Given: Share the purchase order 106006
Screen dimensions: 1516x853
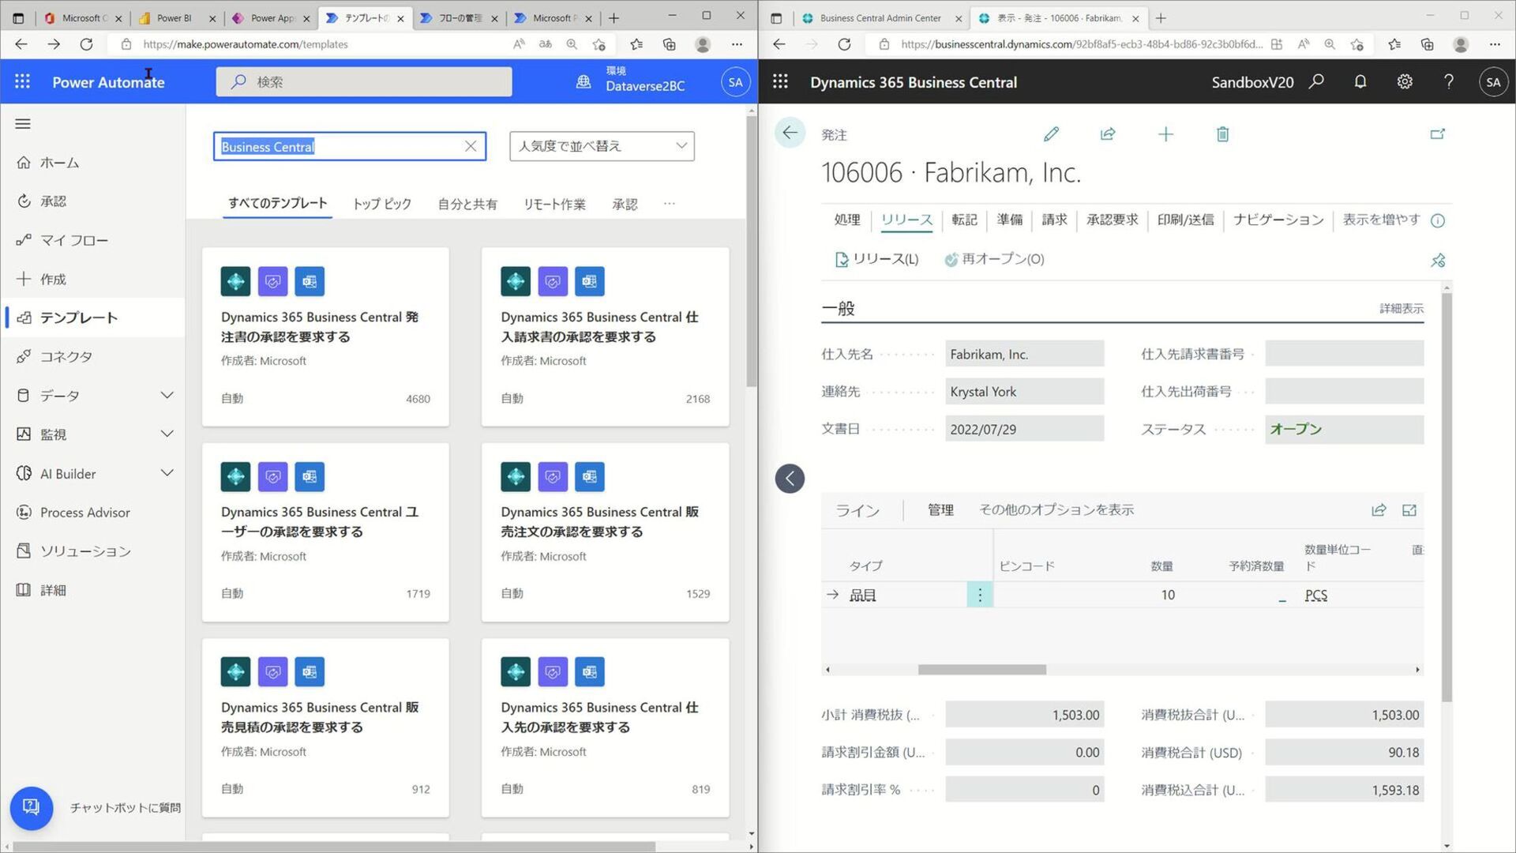Looking at the screenshot, I should [1108, 134].
